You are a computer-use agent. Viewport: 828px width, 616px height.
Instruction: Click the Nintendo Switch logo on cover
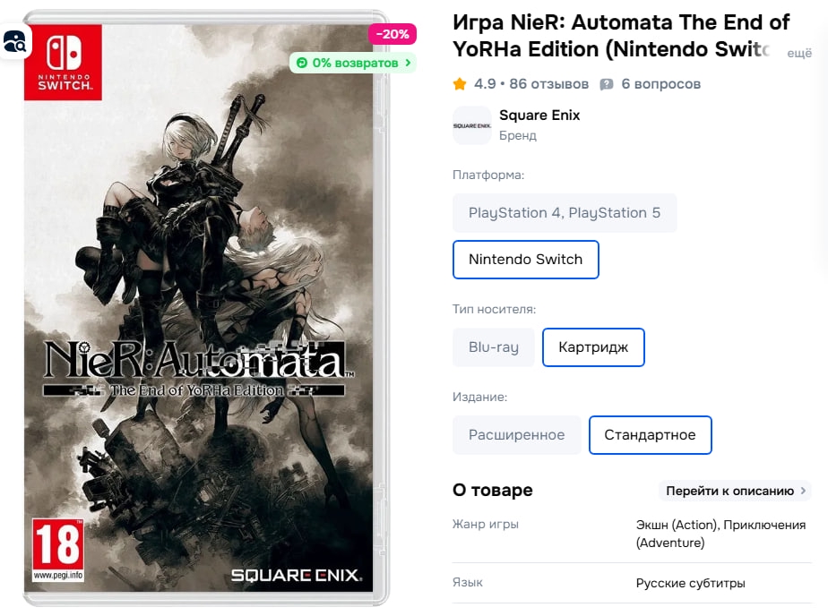[x=64, y=63]
